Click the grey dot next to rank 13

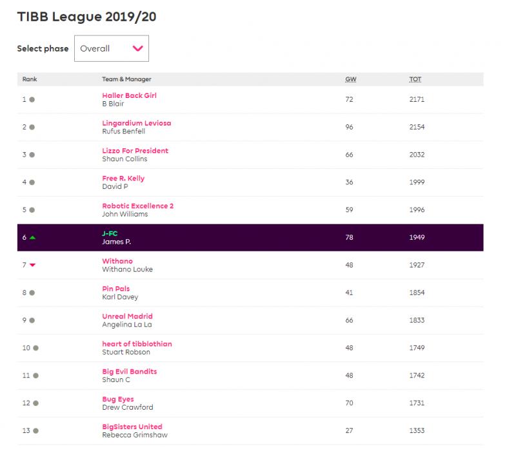click(x=36, y=430)
